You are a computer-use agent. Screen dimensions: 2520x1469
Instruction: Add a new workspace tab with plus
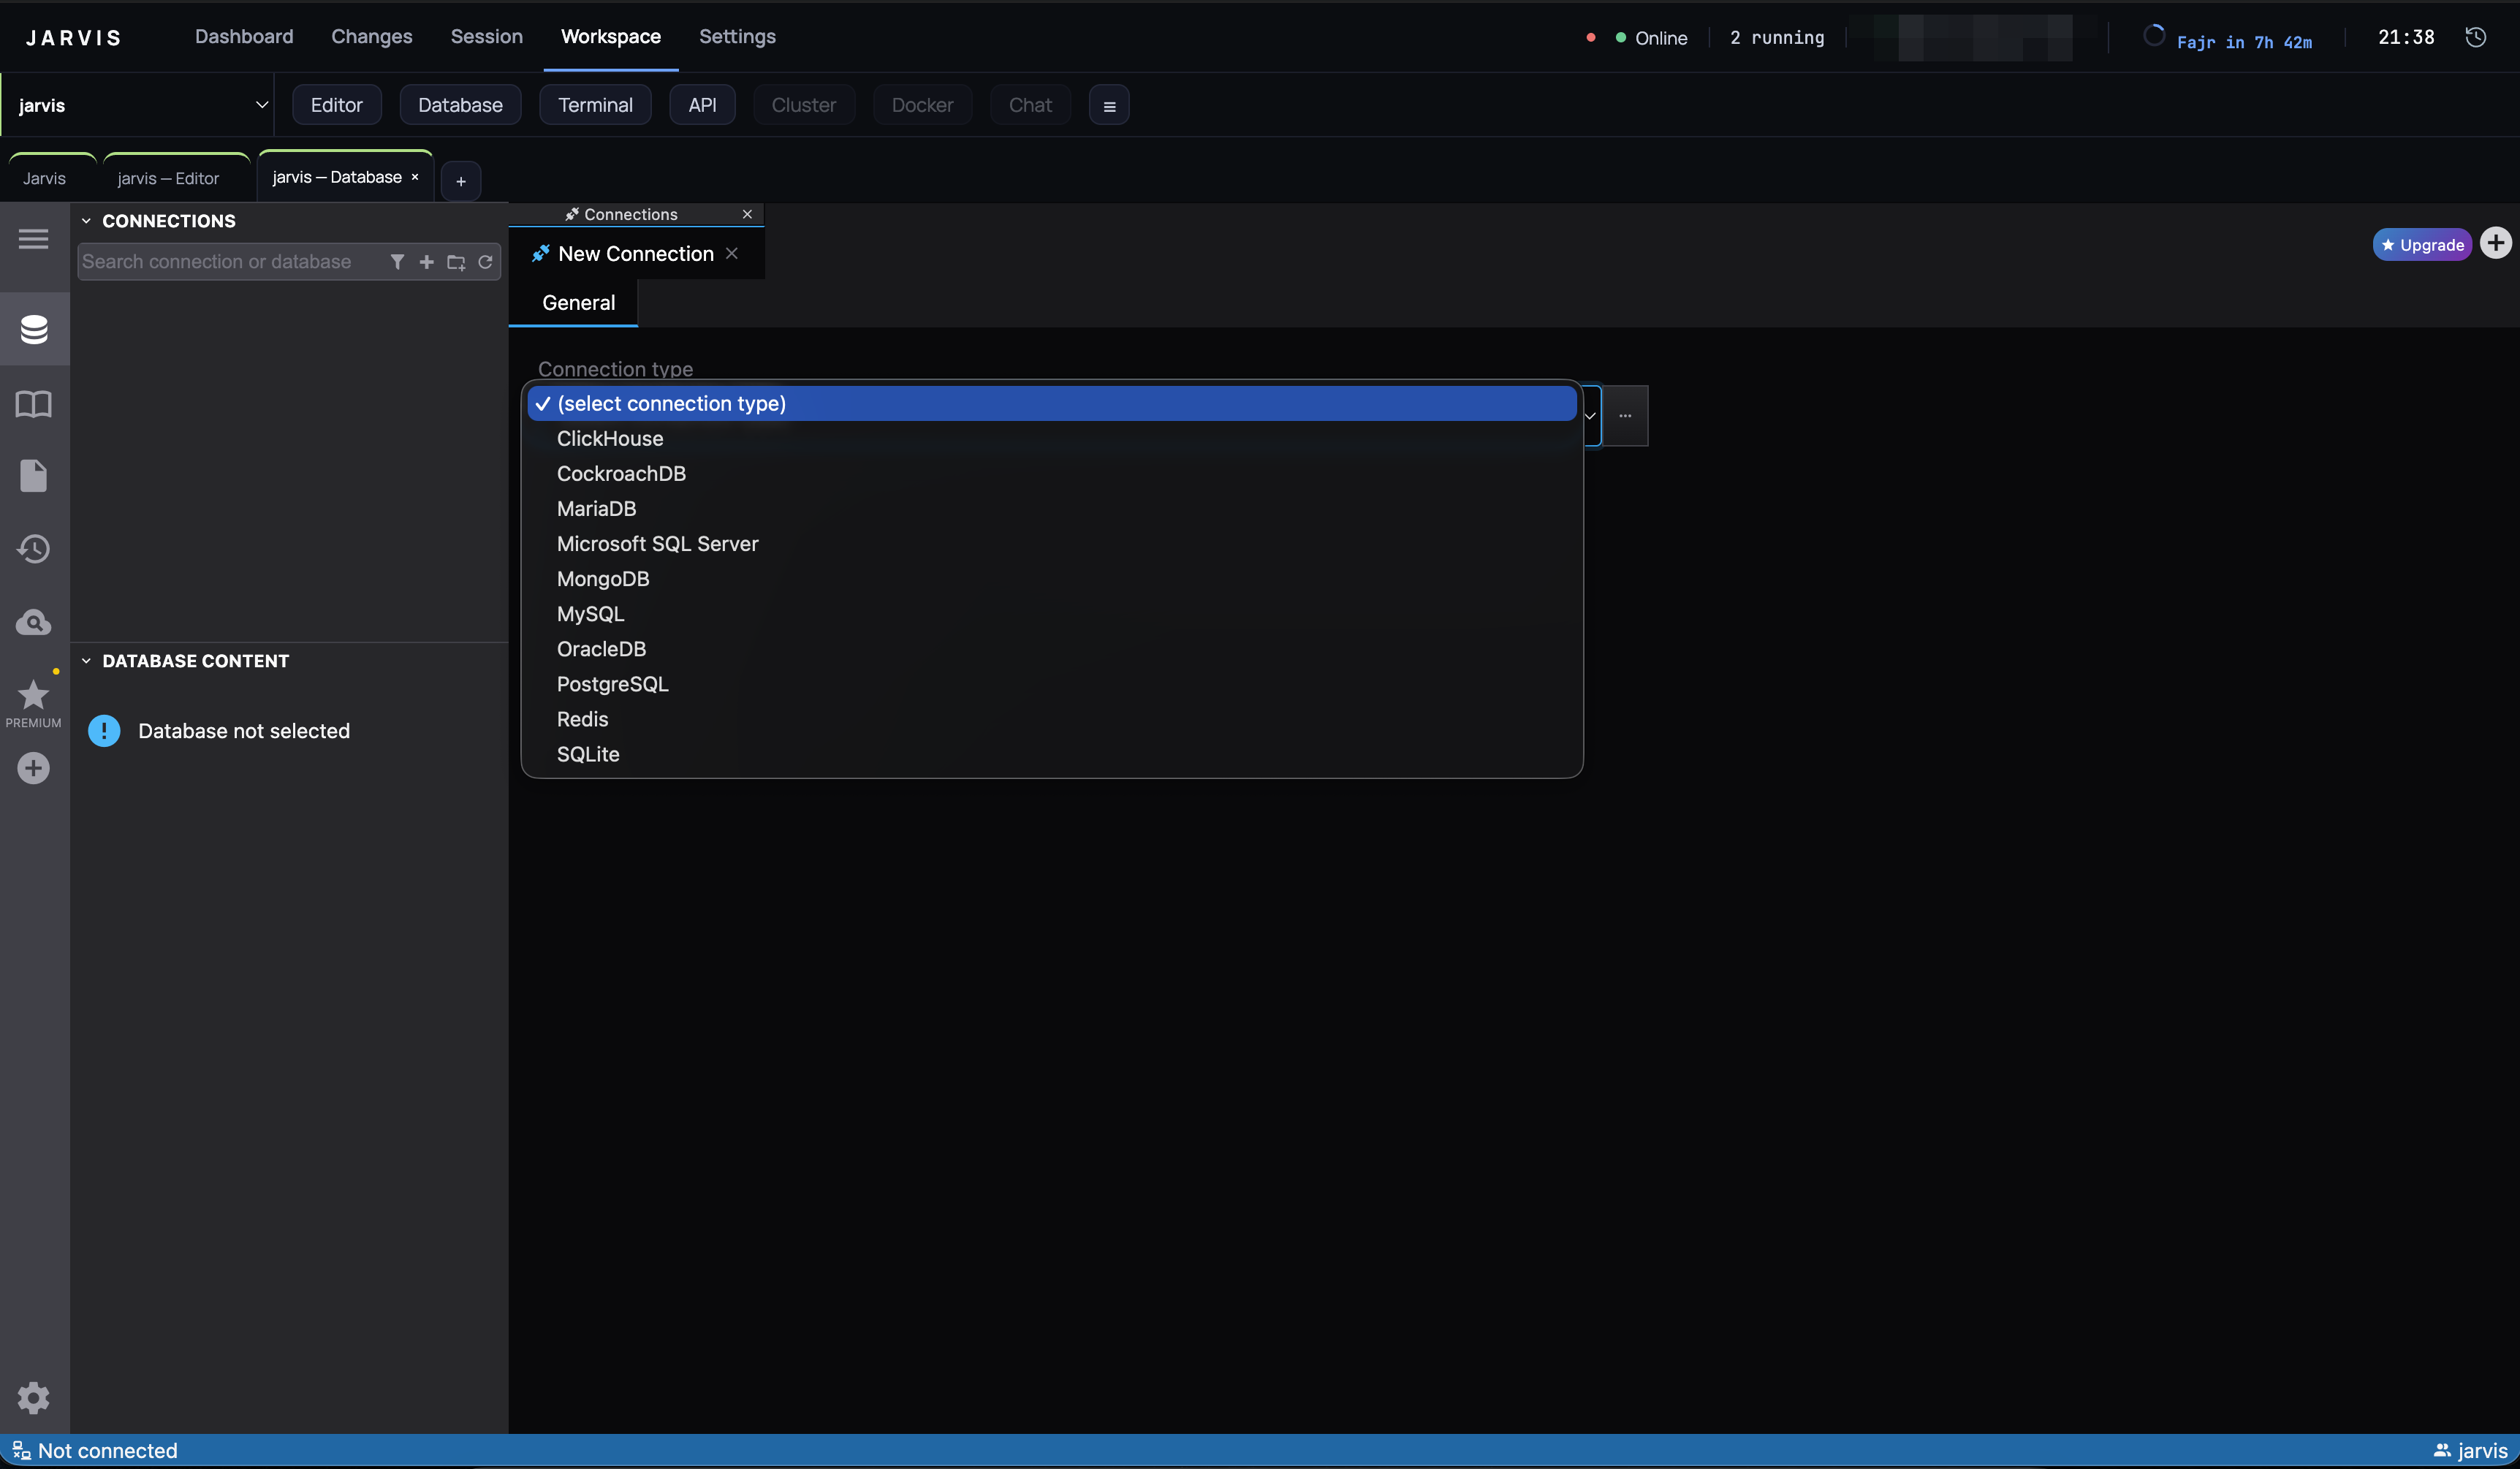point(461,181)
